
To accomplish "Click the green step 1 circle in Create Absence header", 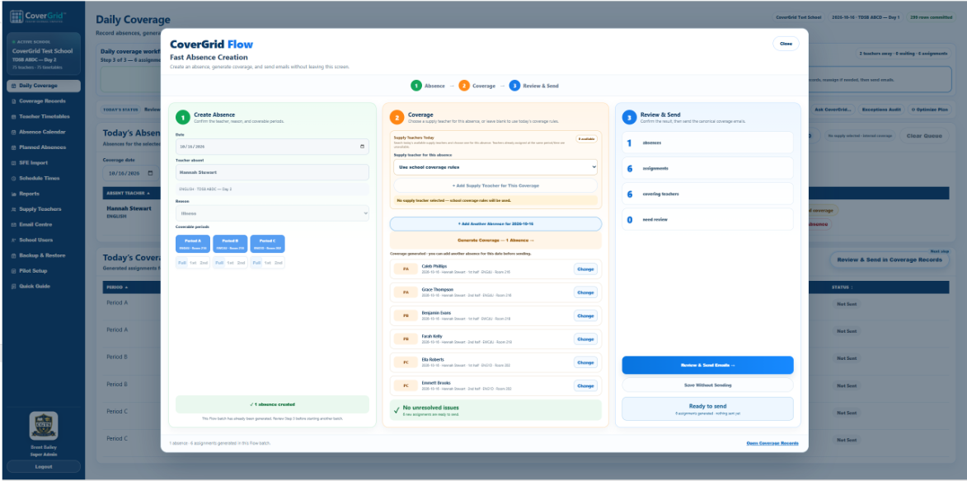I will coord(182,117).
